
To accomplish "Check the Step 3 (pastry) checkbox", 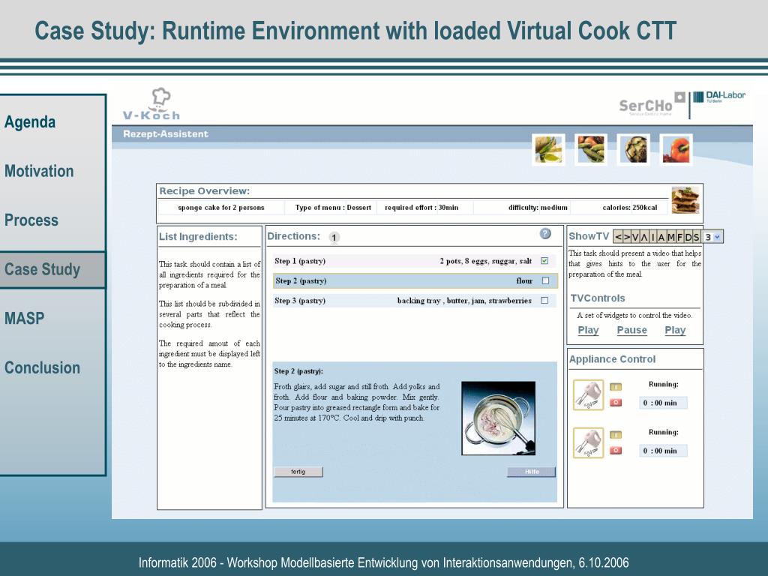I will point(544,300).
